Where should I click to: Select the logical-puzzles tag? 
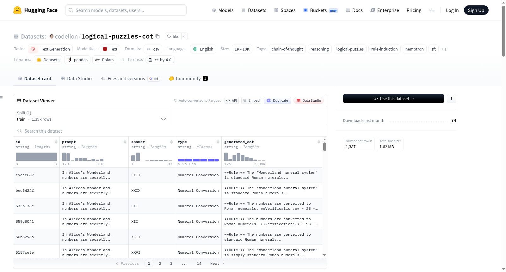(x=350, y=49)
